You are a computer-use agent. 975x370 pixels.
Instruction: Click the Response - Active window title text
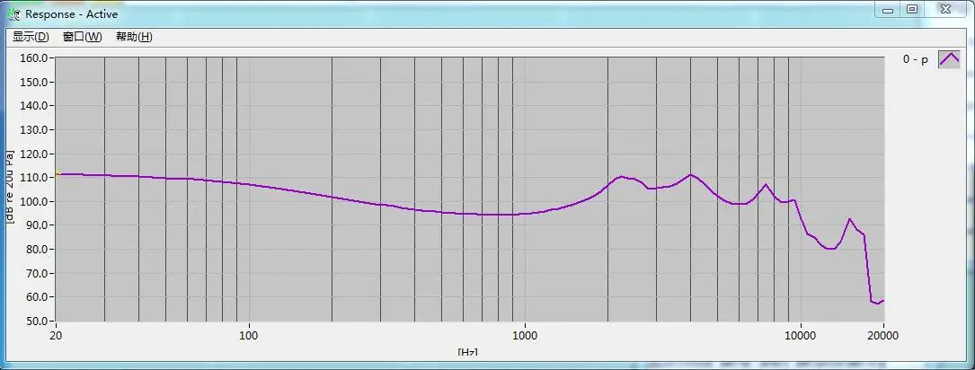pos(72,13)
